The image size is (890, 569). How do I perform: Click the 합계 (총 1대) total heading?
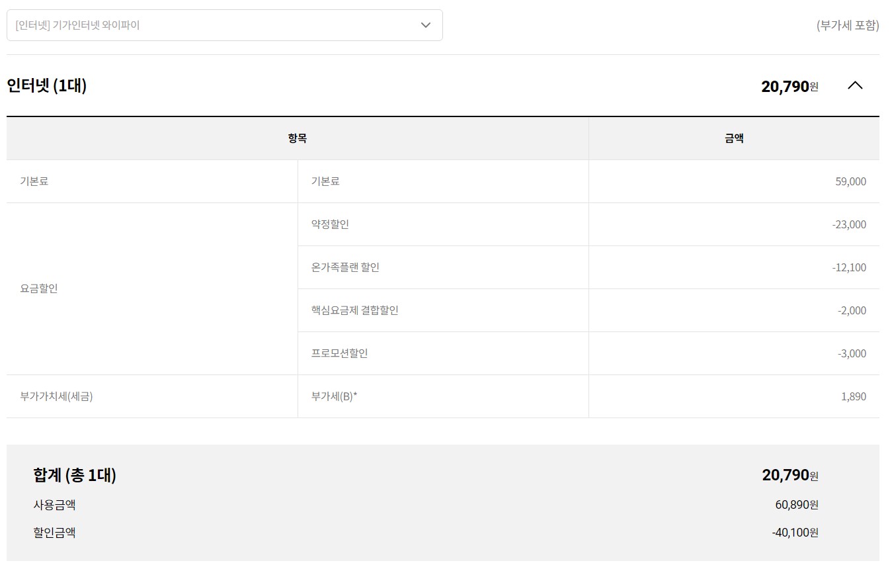[75, 475]
